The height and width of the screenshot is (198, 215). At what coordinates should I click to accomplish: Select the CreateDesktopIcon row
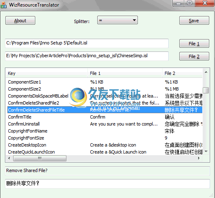click(105, 145)
